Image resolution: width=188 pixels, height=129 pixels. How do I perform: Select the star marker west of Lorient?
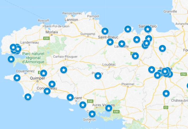(70, 97)
